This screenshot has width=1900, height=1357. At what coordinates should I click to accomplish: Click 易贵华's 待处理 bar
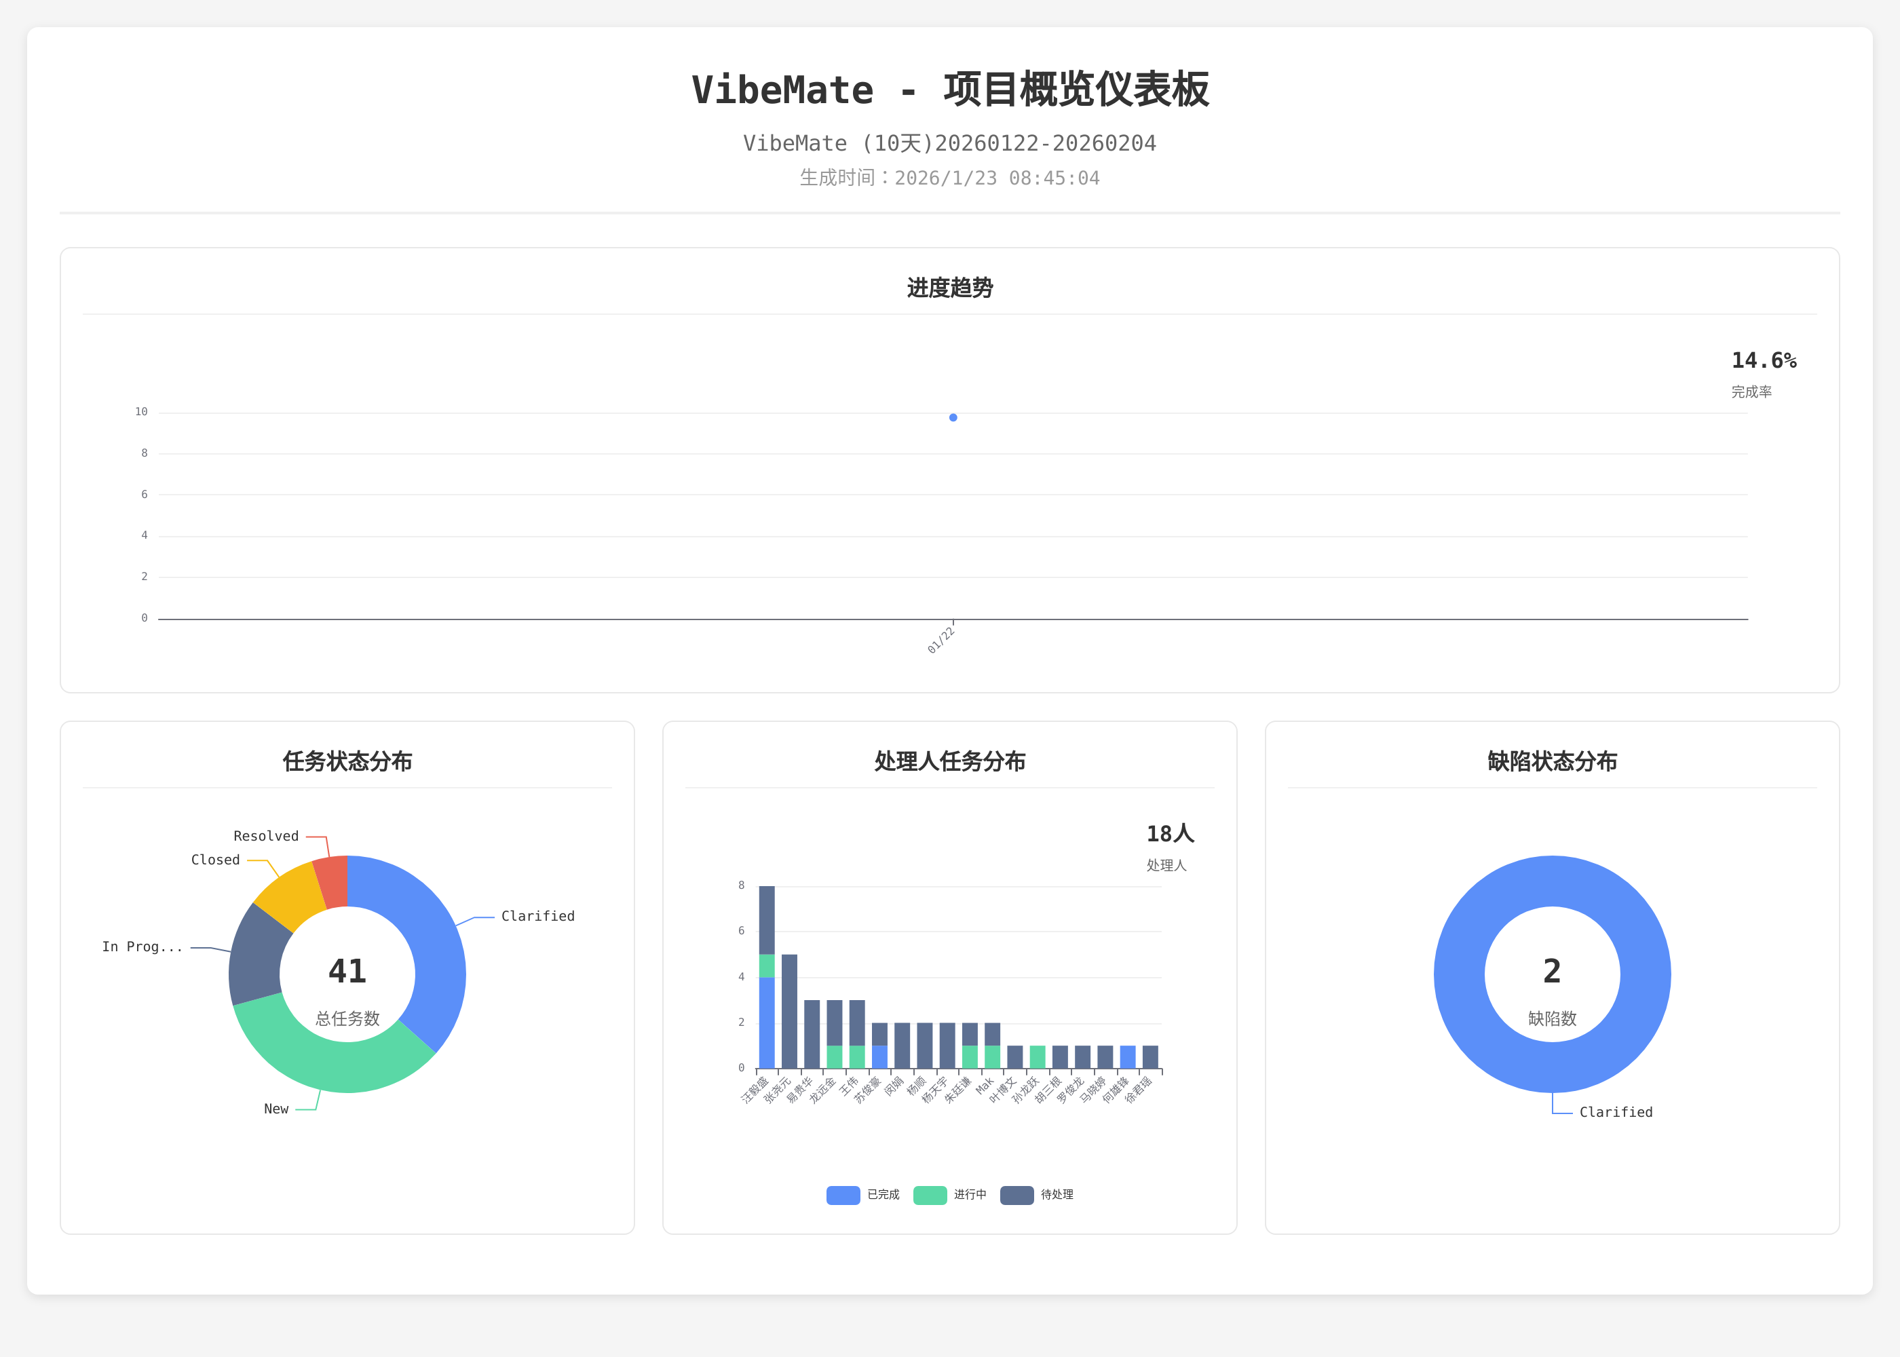pyautogui.click(x=812, y=1035)
